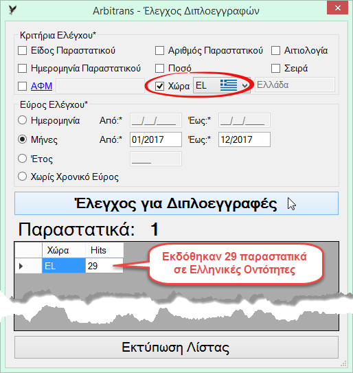Tick the Σειρά checkbox
The height and width of the screenshot is (373, 353).
click(275, 68)
